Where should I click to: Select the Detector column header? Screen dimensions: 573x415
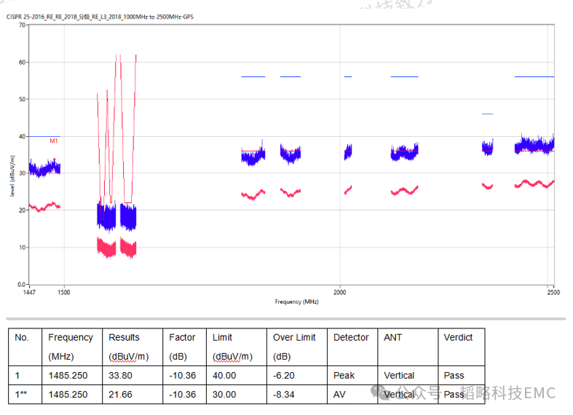point(351,337)
